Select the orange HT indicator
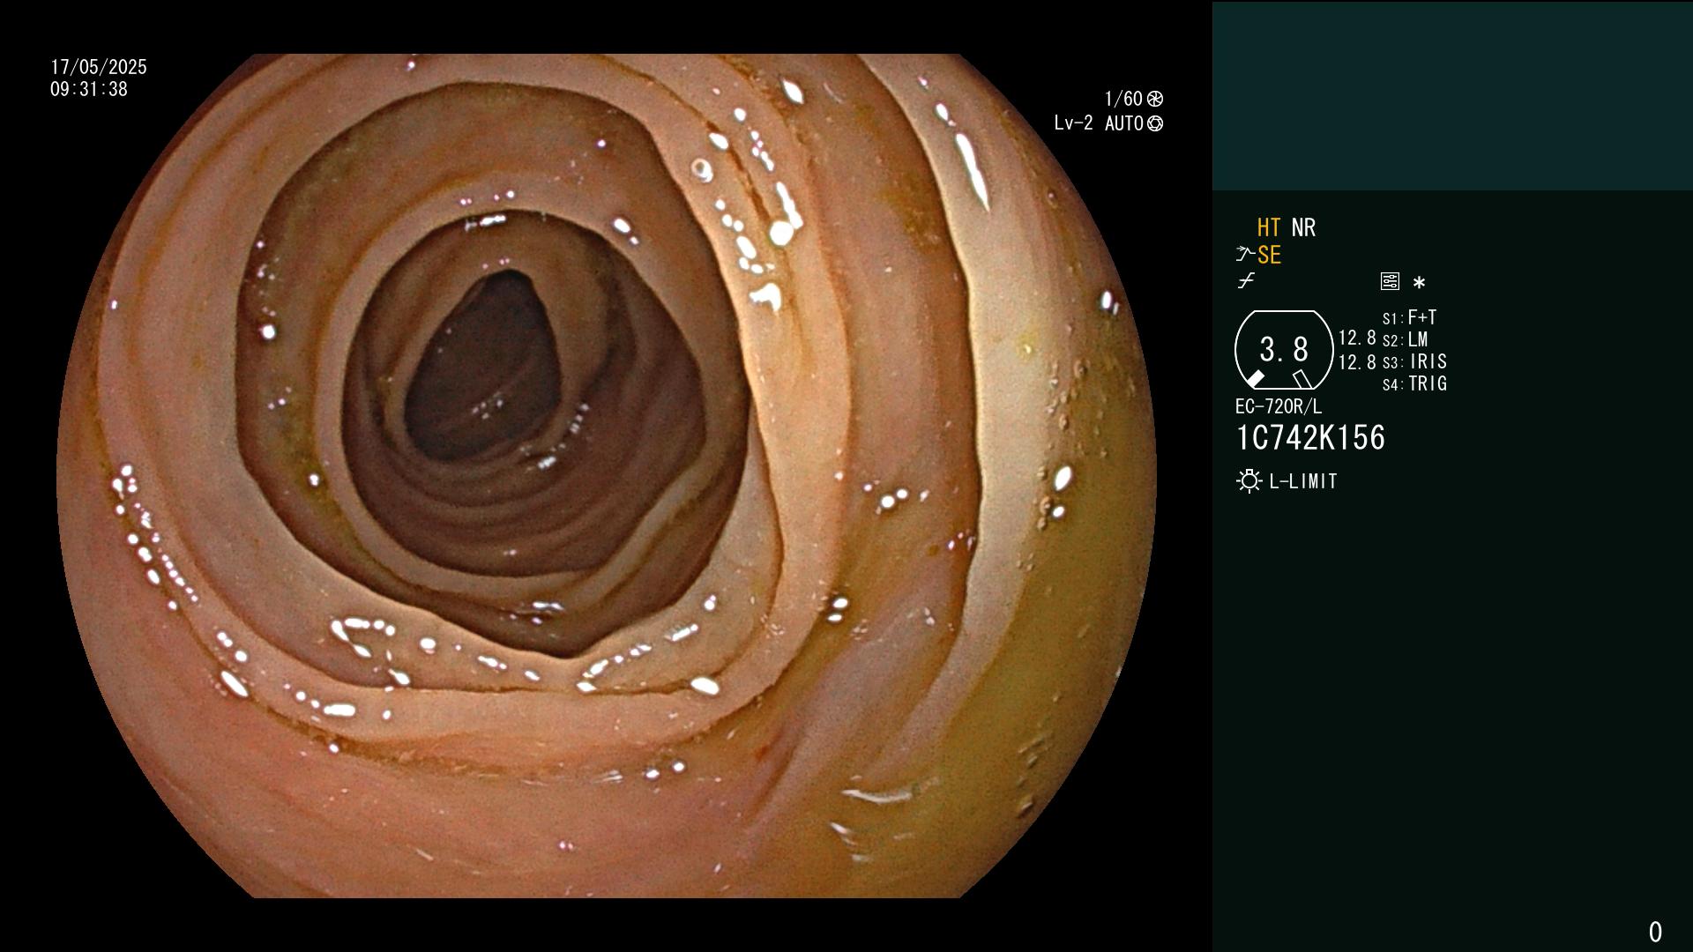Image resolution: width=1693 pixels, height=952 pixels. 1269,227
